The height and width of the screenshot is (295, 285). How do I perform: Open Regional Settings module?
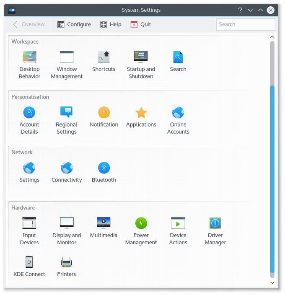tap(67, 113)
